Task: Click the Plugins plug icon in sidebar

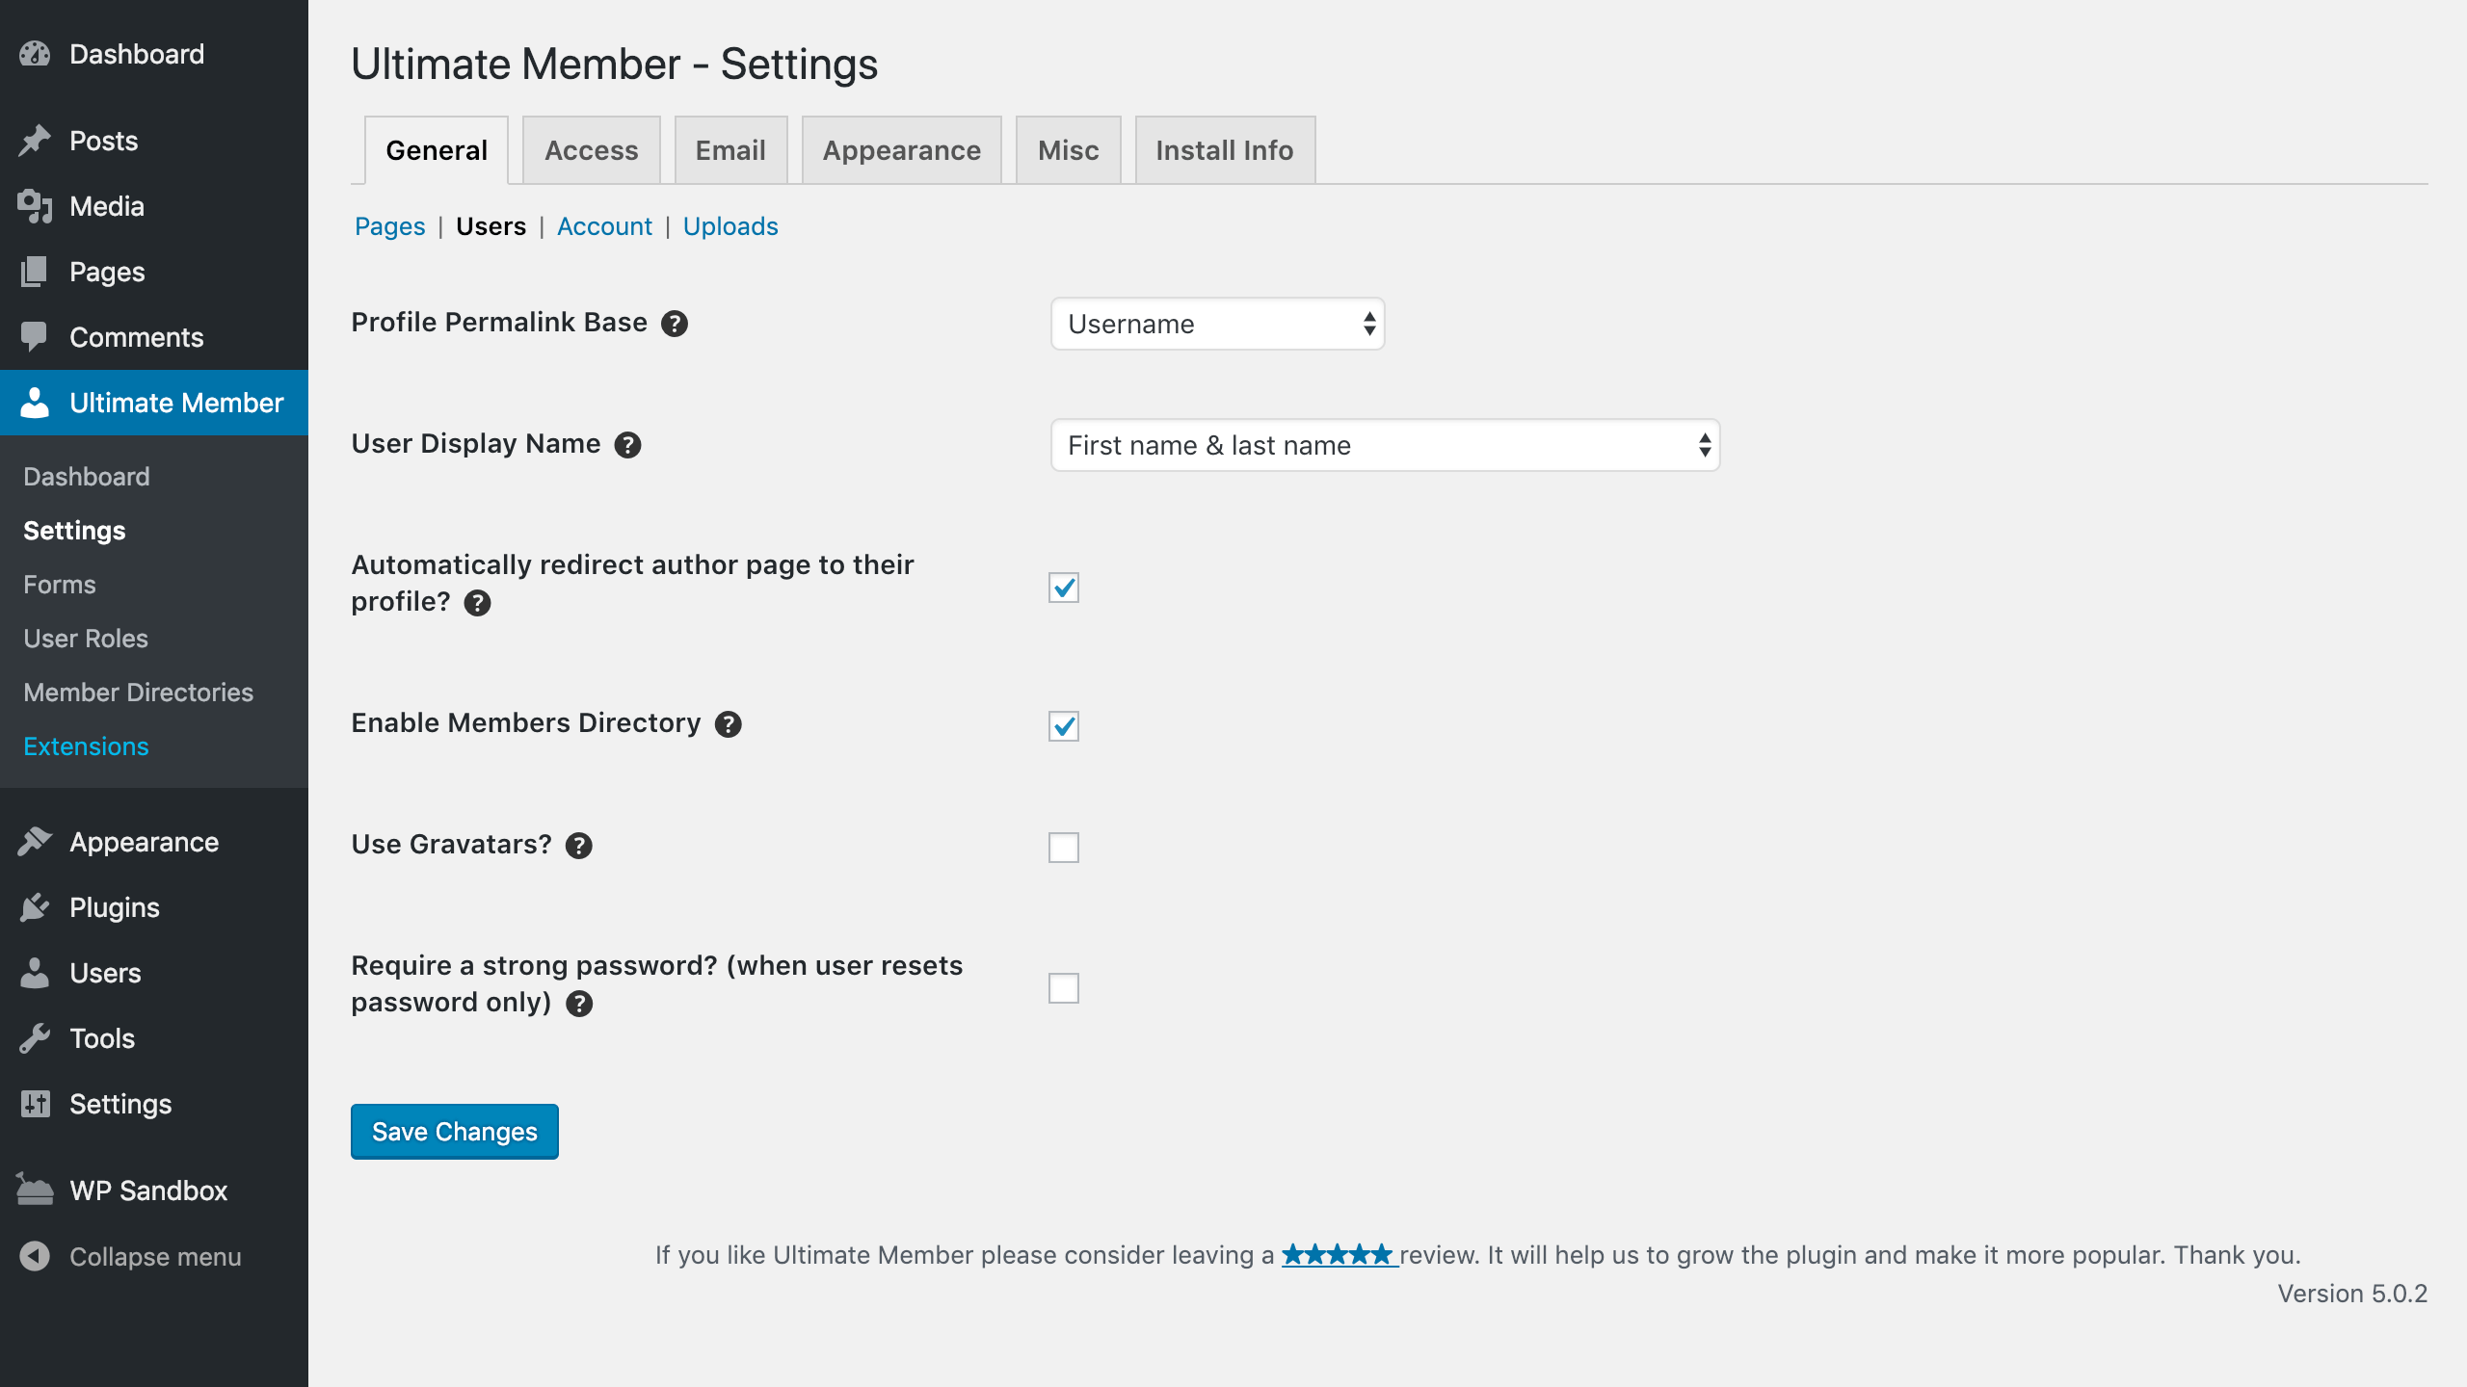Action: click(x=35, y=907)
